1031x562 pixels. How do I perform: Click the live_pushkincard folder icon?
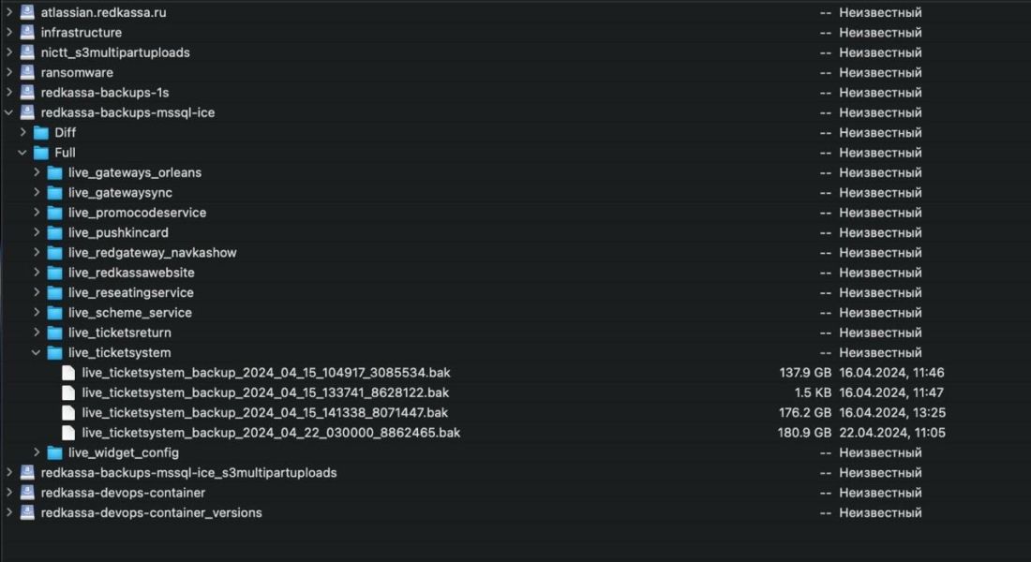[54, 232]
